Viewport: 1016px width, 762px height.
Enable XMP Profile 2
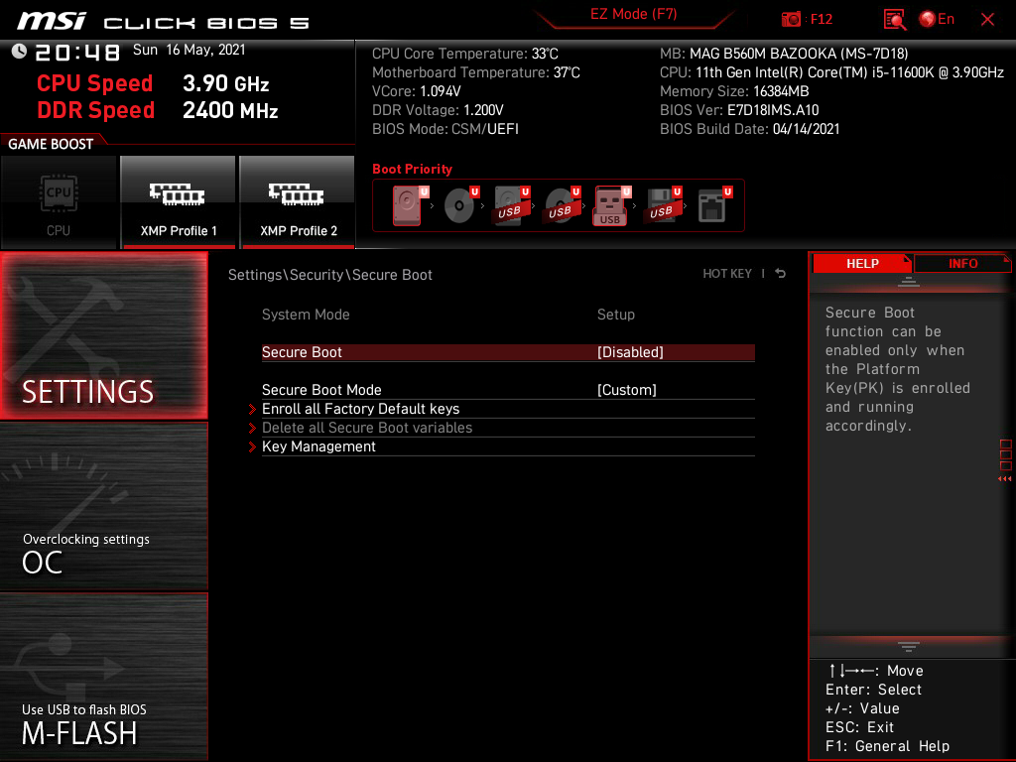coord(298,202)
